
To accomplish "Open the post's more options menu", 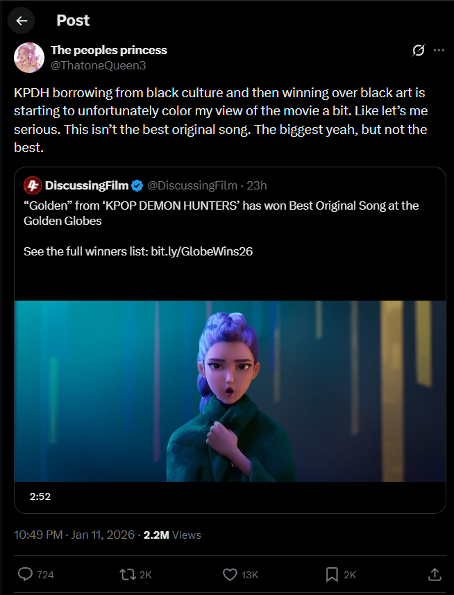I will [439, 51].
